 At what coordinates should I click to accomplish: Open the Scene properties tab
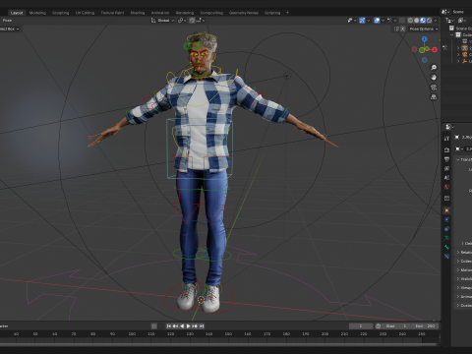click(x=446, y=178)
